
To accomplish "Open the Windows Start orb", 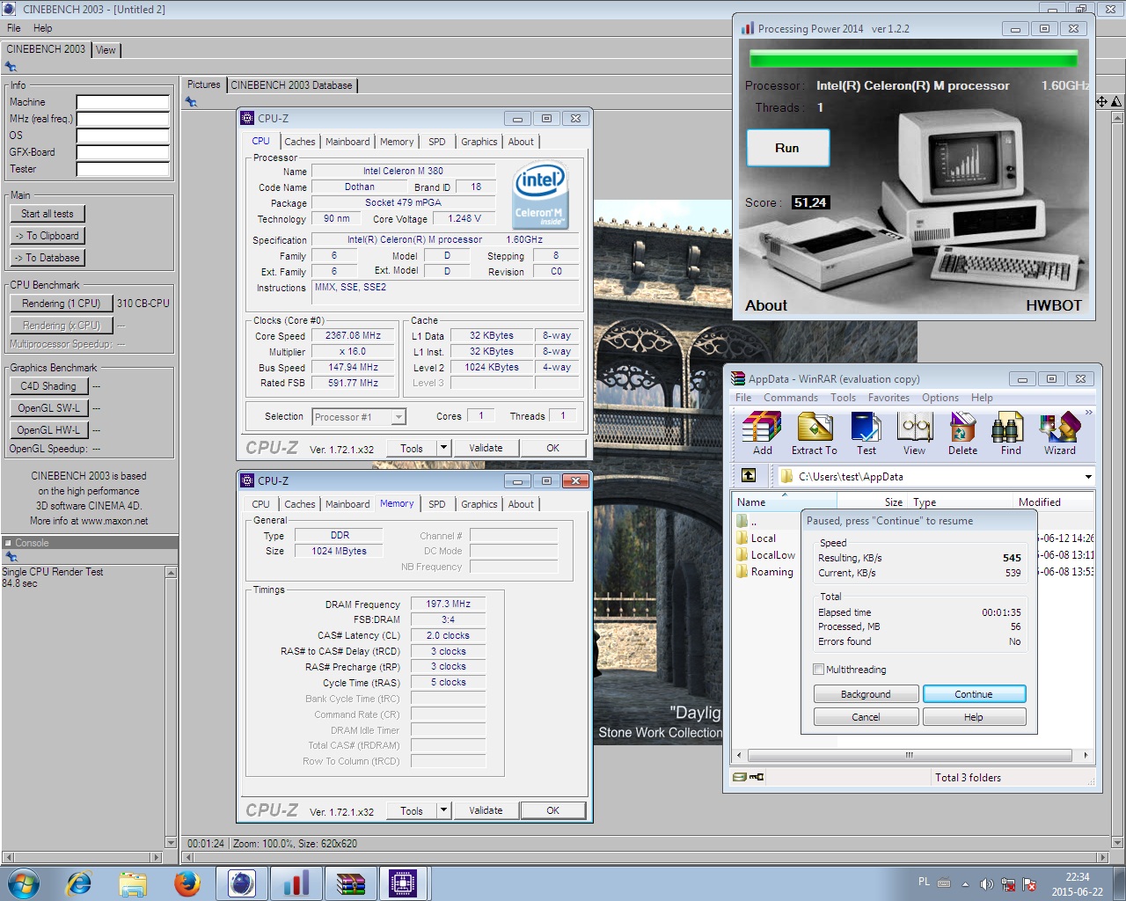I will (24, 883).
